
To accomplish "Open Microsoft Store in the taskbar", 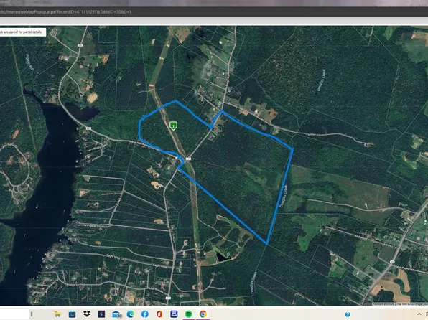I will point(72,314).
